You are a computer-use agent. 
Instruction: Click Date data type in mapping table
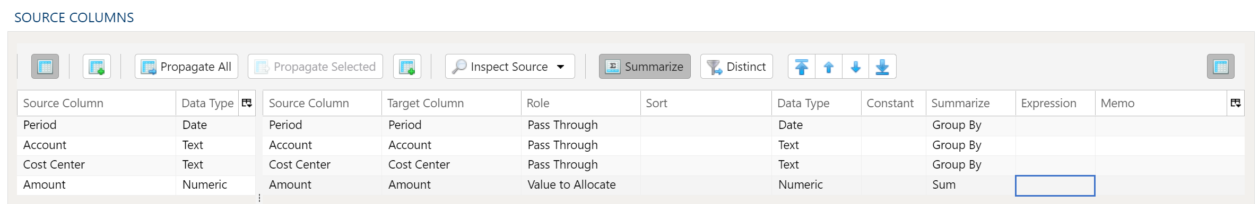tap(816, 125)
